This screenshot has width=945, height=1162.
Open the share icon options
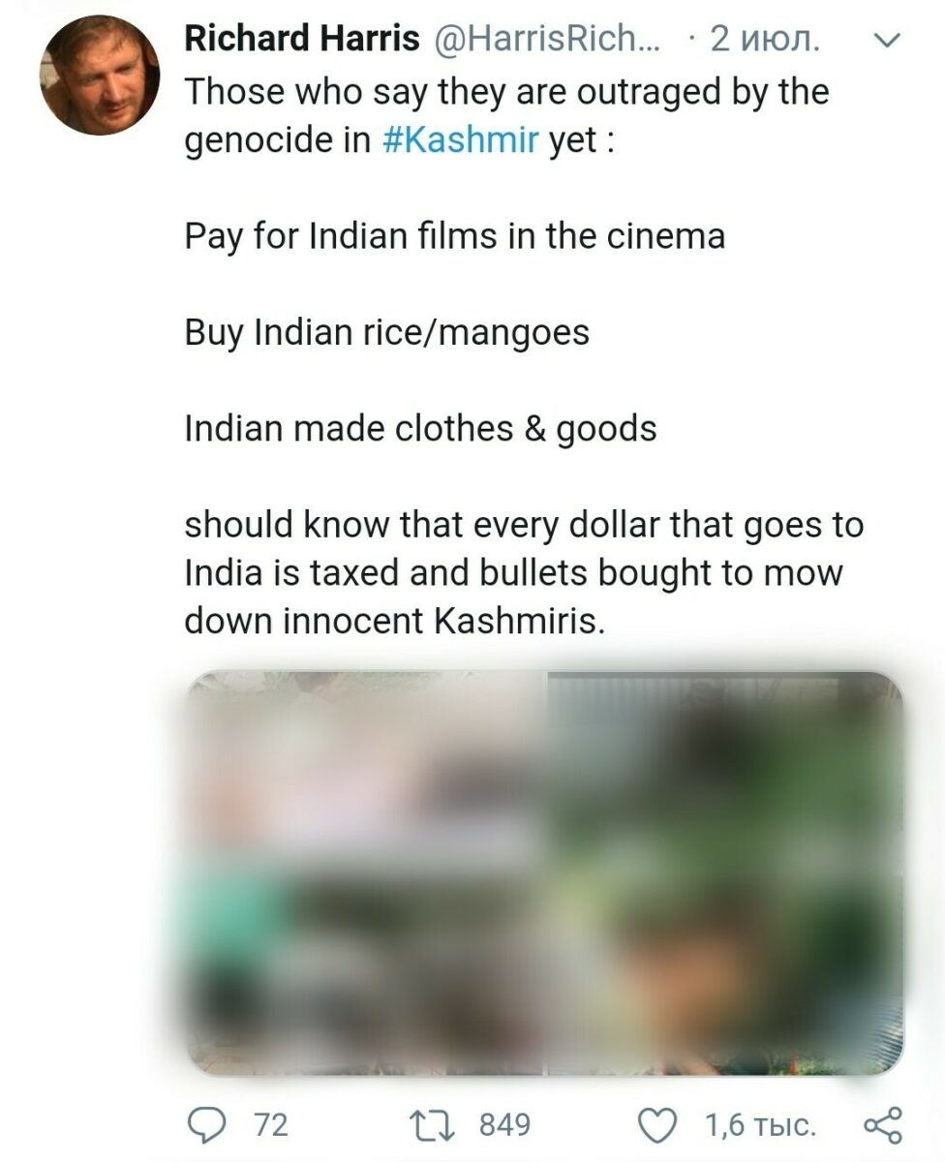(x=882, y=1124)
